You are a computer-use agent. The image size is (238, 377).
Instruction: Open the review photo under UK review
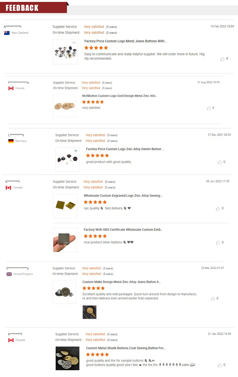89,312
